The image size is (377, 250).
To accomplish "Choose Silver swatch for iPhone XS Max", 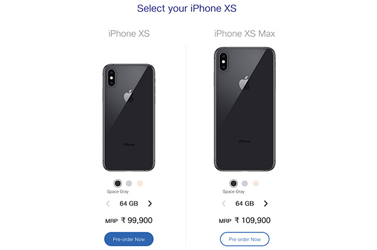I will point(245,184).
